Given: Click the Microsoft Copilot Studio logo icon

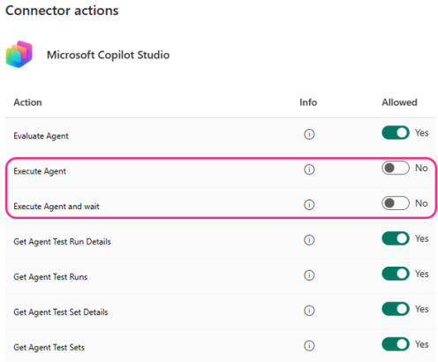Looking at the screenshot, I should pyautogui.click(x=19, y=54).
